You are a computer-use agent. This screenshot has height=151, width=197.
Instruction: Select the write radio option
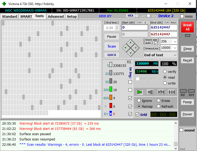(165, 83)
